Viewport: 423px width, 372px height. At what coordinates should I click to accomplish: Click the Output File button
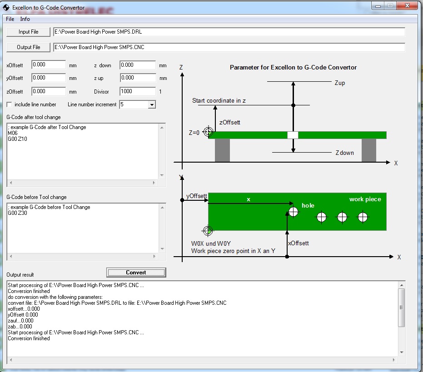[28, 47]
